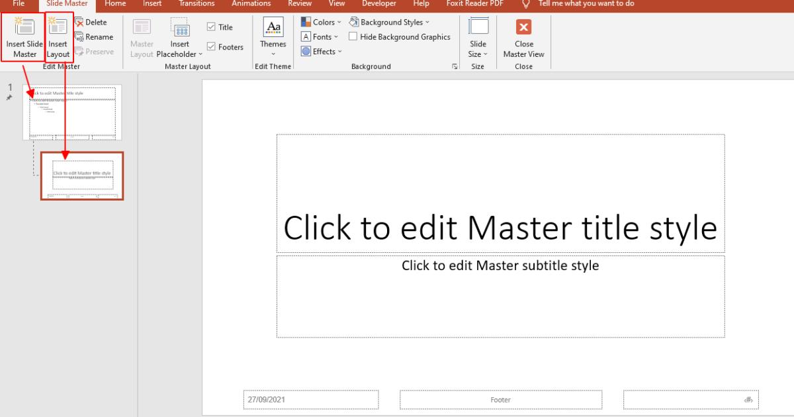Click the Insert Layout icon
794x417 pixels.
tap(58, 28)
